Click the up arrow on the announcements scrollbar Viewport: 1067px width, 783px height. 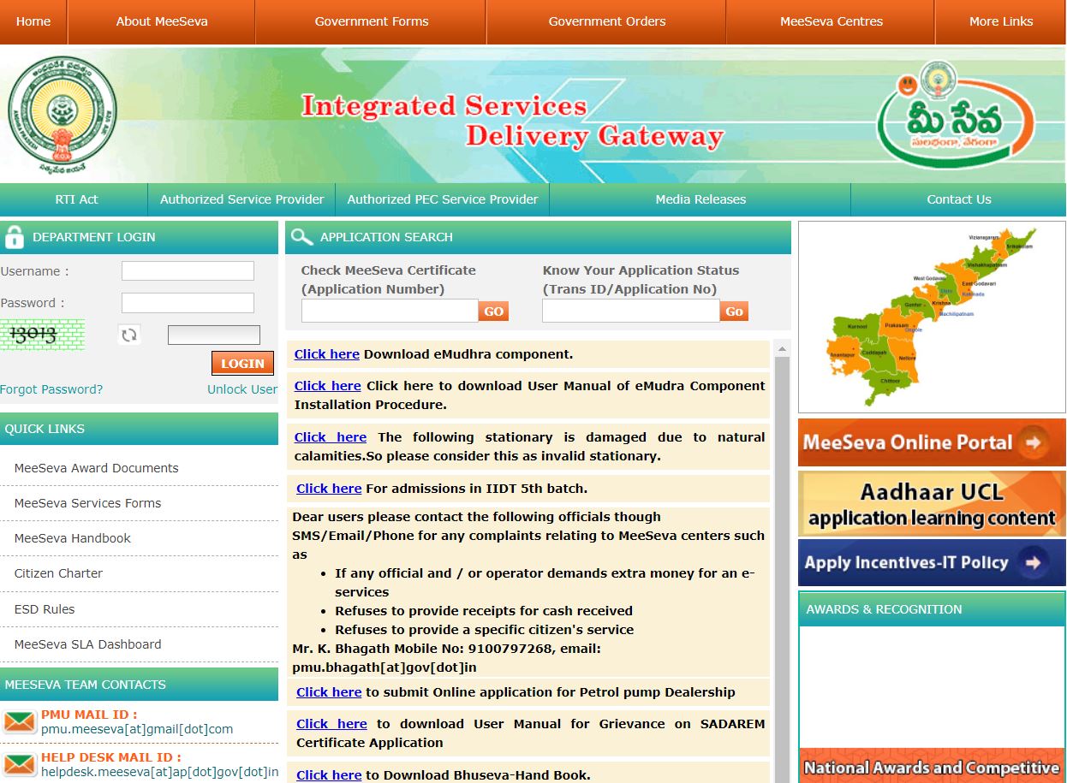click(782, 347)
